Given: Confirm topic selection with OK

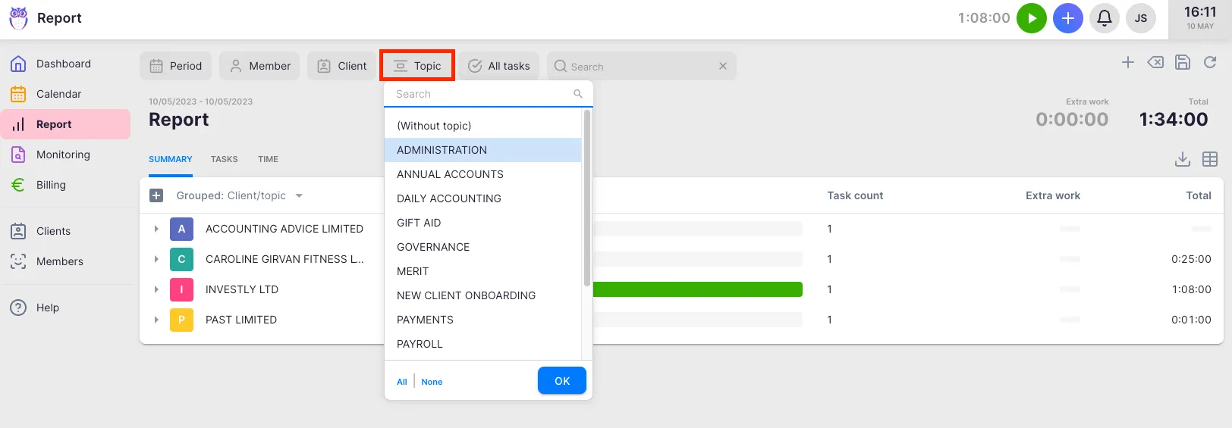Looking at the screenshot, I should (561, 381).
